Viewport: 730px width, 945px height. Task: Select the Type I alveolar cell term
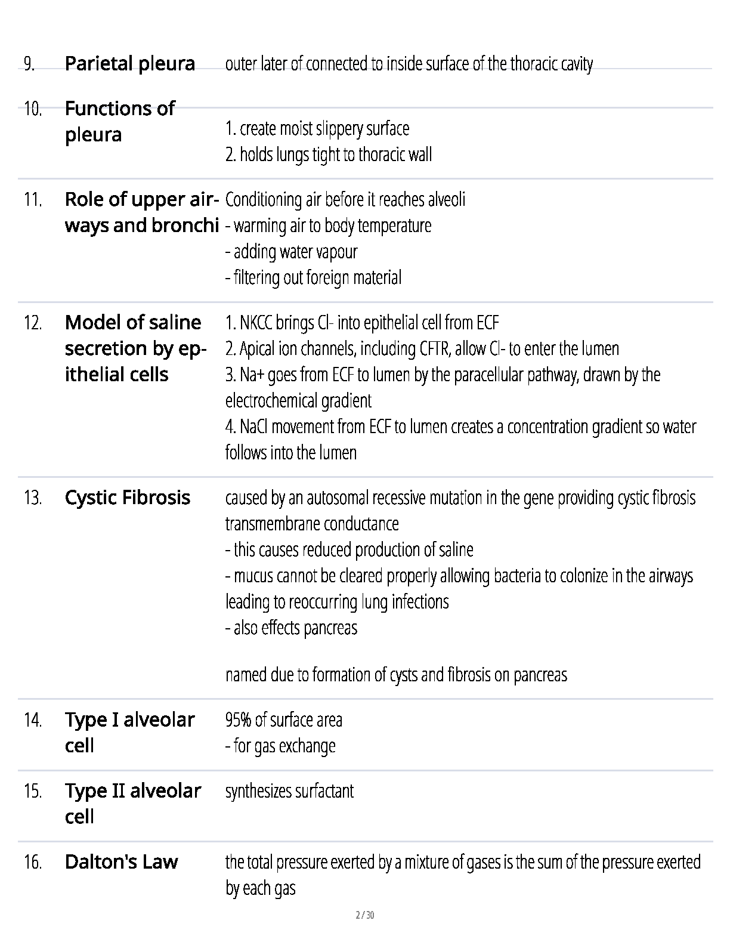(x=129, y=732)
